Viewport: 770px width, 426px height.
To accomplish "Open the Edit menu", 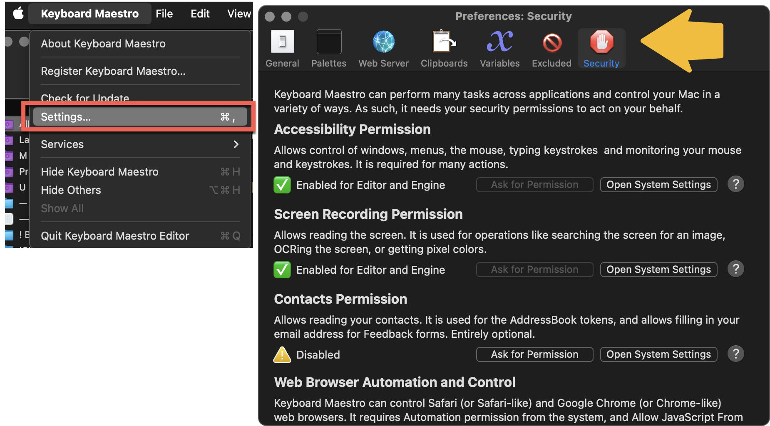I will (200, 14).
